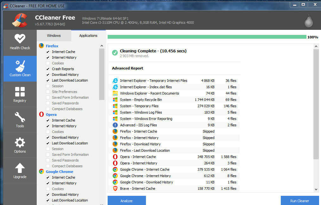321x205 pixels.
Task: Click the Upgrade arrow icon
Action: [20, 168]
